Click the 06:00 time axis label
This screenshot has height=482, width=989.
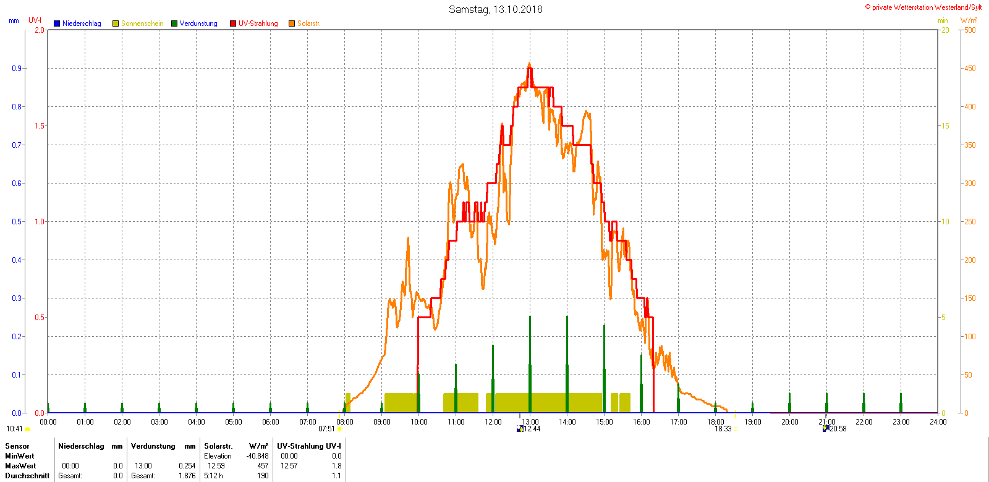point(271,422)
